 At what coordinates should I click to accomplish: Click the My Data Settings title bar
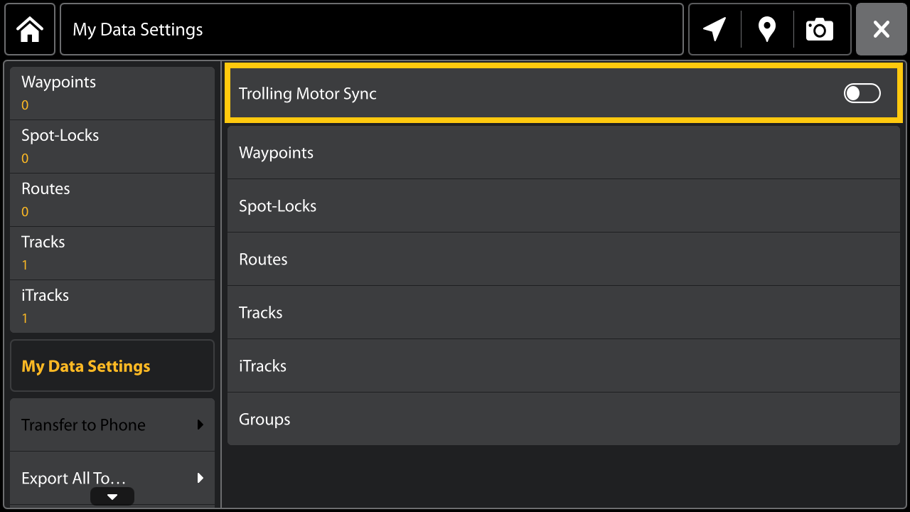click(x=372, y=29)
